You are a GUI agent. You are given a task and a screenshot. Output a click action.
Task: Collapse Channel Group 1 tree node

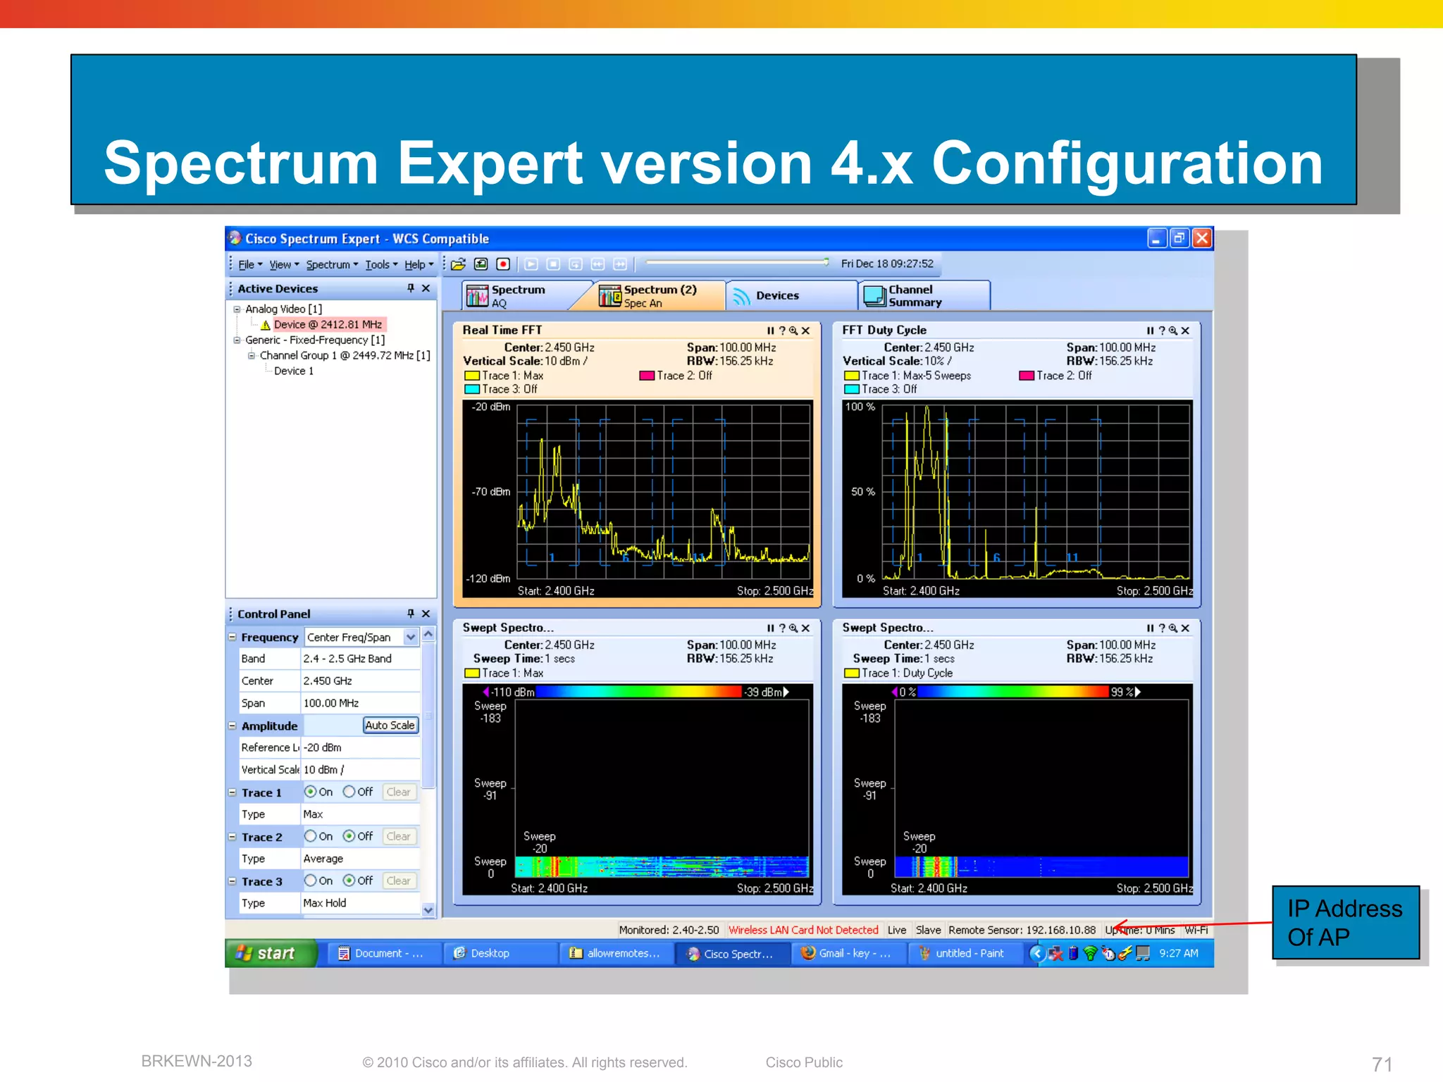point(252,356)
